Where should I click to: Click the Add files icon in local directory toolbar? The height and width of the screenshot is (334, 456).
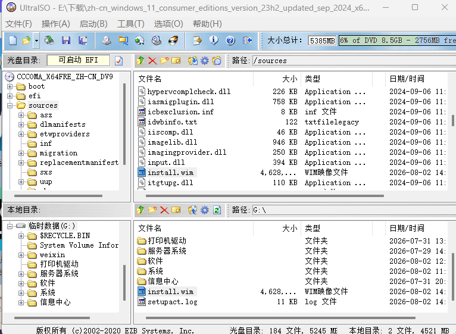click(x=192, y=210)
